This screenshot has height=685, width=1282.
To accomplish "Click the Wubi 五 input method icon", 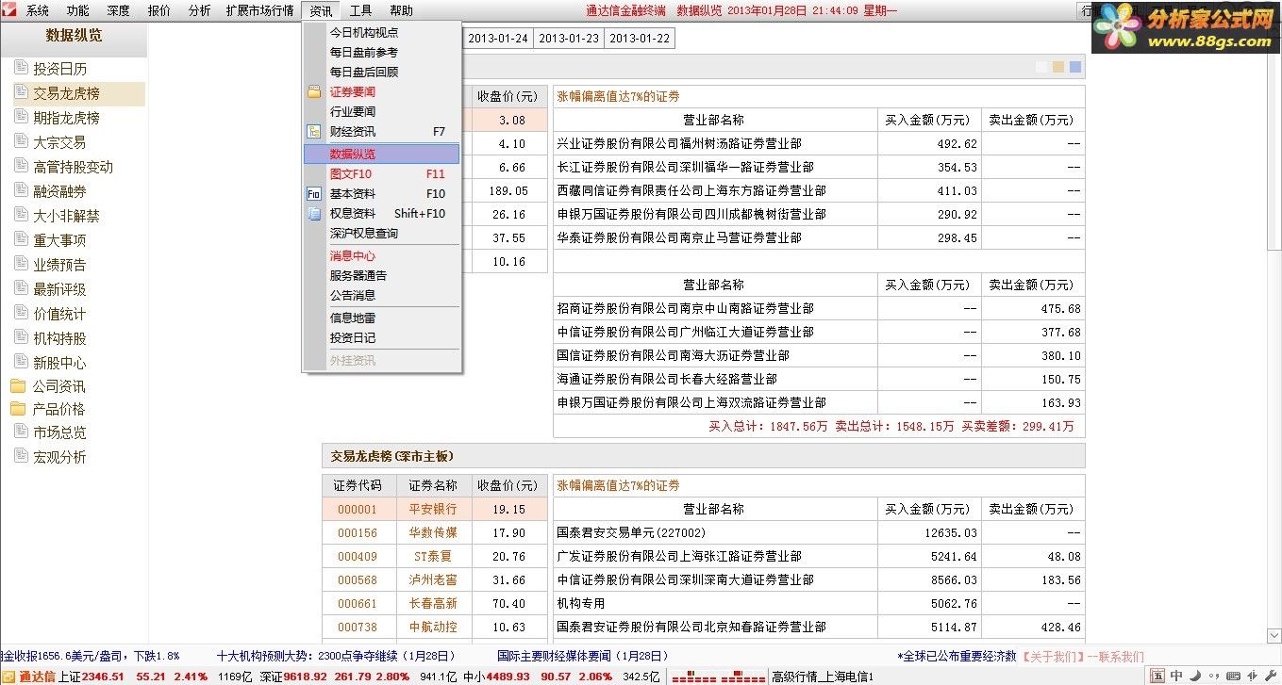I will [1157, 676].
